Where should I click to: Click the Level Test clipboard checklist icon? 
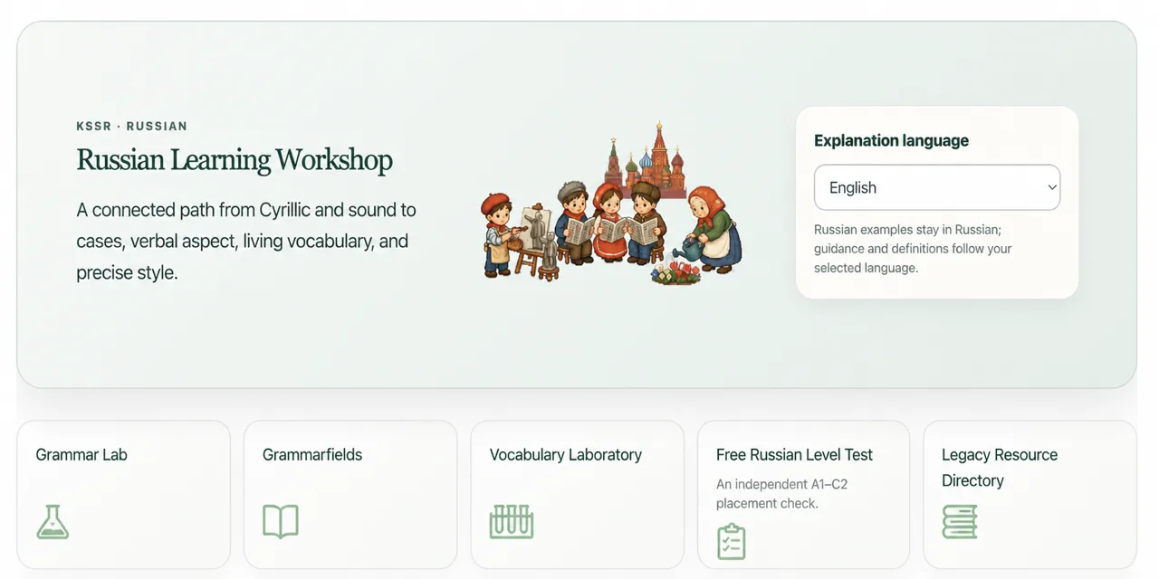coord(731,541)
